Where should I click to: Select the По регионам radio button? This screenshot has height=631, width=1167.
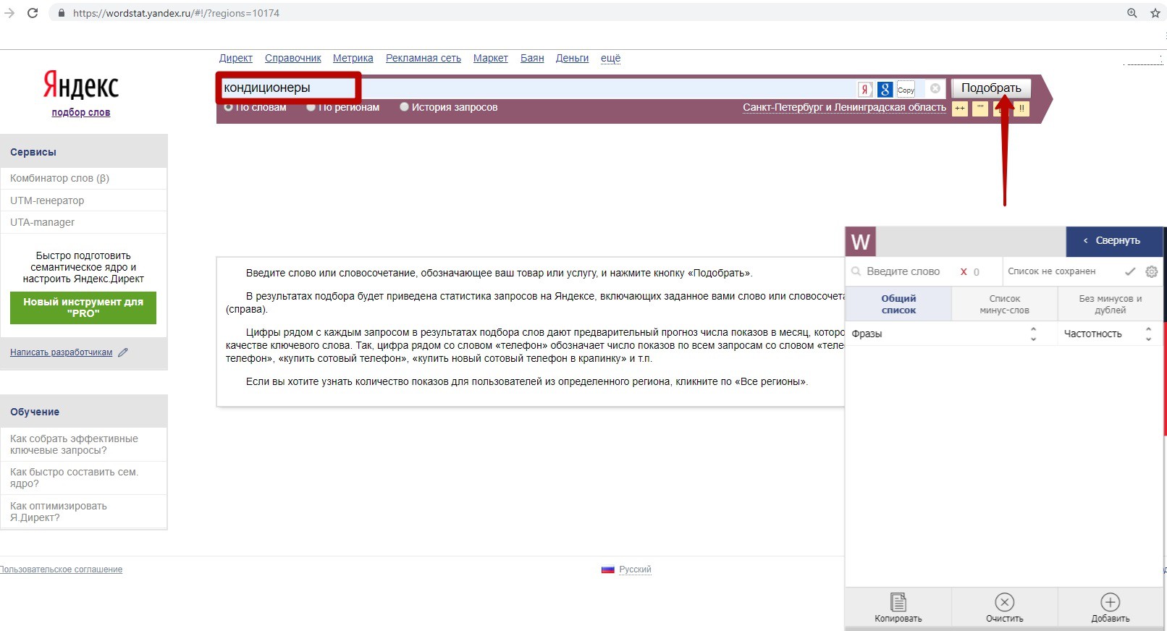(x=311, y=107)
